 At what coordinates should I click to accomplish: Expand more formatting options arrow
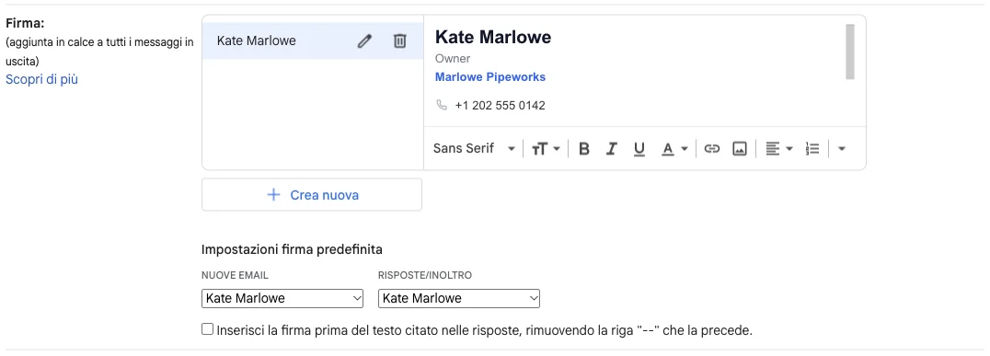(841, 149)
